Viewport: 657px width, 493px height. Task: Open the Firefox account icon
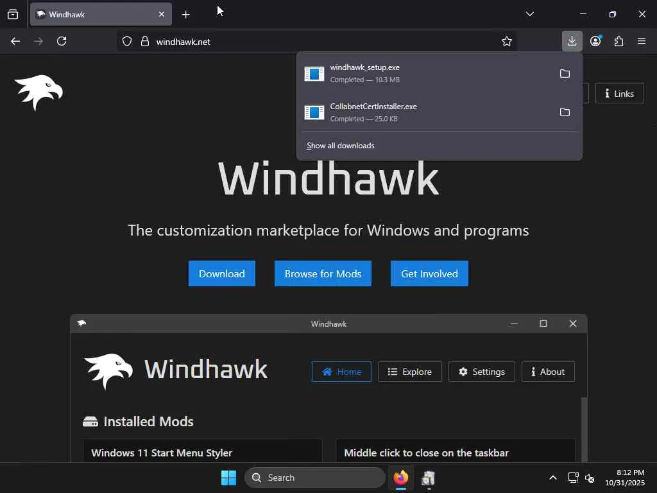click(x=595, y=41)
